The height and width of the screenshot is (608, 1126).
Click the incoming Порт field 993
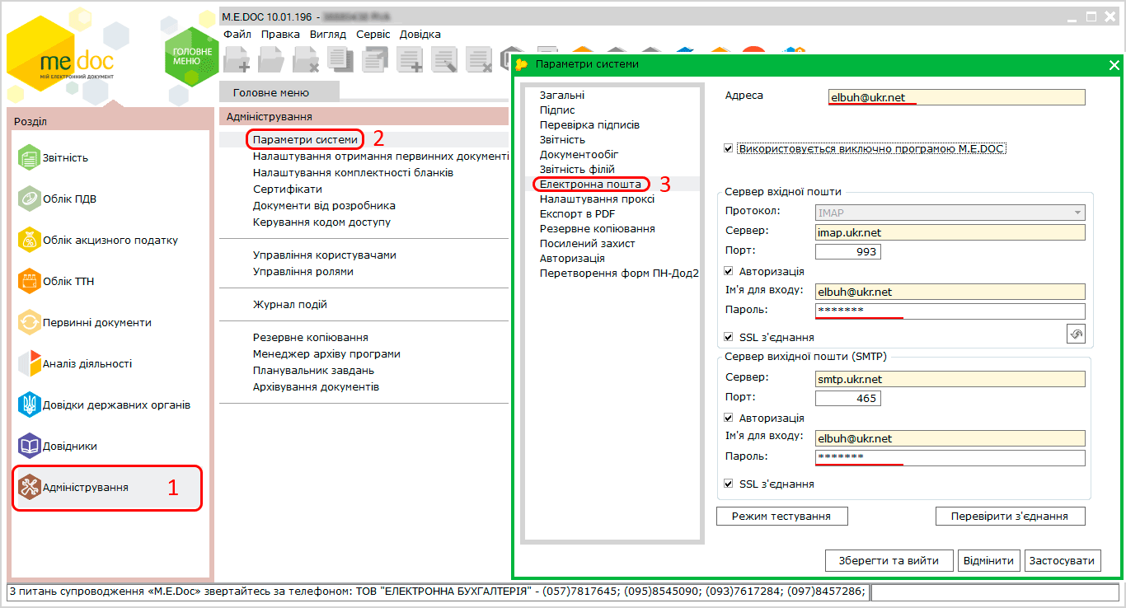(x=847, y=251)
